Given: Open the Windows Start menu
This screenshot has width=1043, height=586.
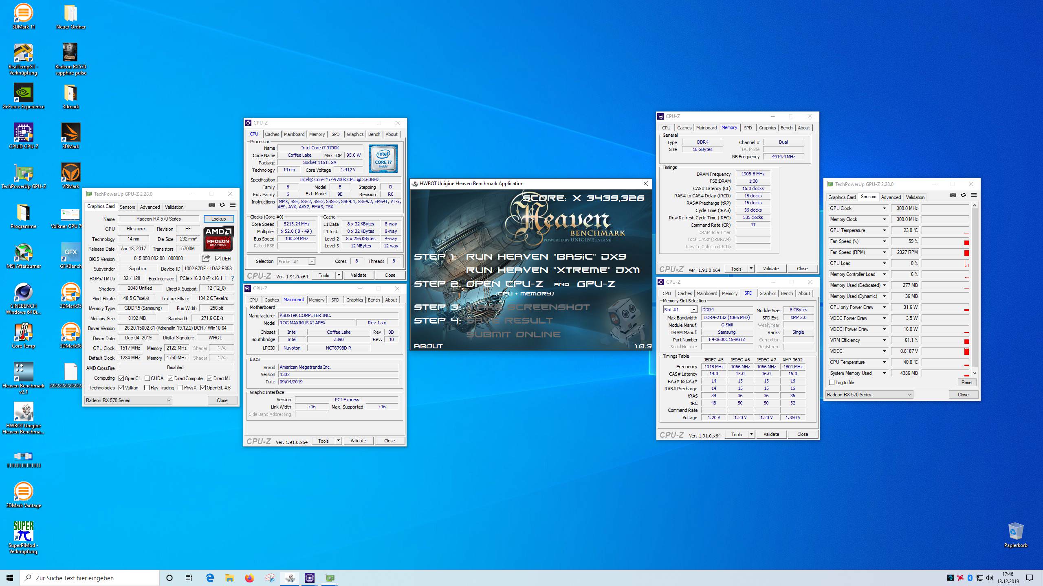Looking at the screenshot, I should point(10,578).
